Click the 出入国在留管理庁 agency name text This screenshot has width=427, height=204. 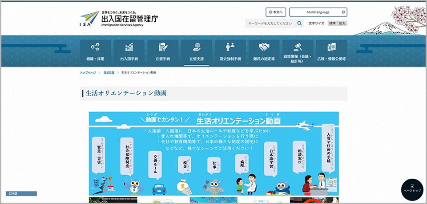(x=129, y=19)
